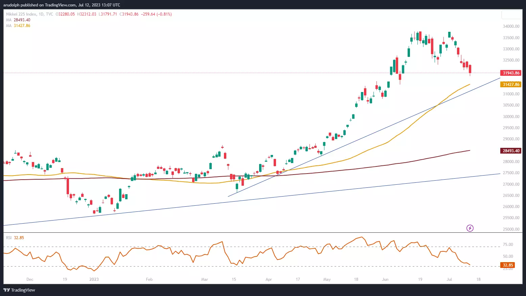
Task: Click the orange MA price label 31427.86
Action: (x=511, y=85)
